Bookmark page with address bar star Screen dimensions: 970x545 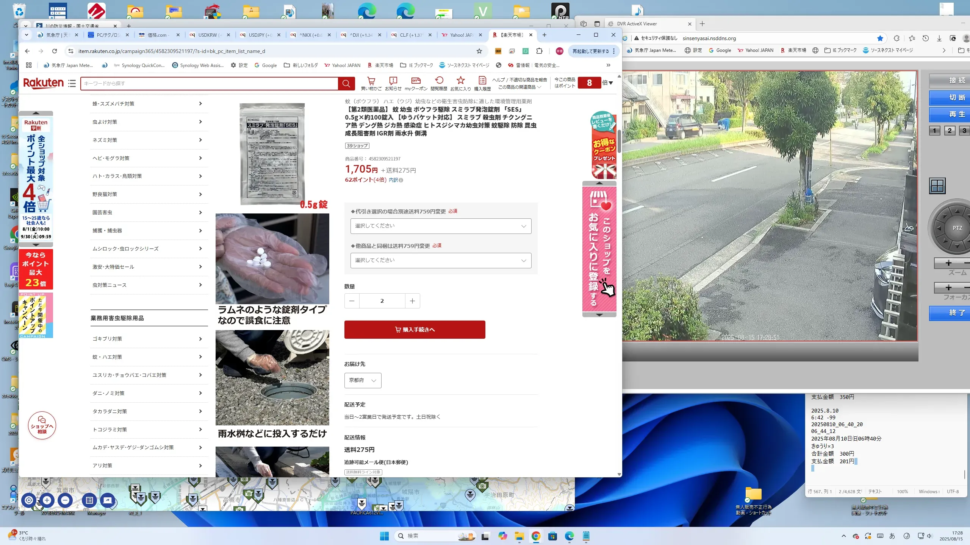[x=479, y=51]
